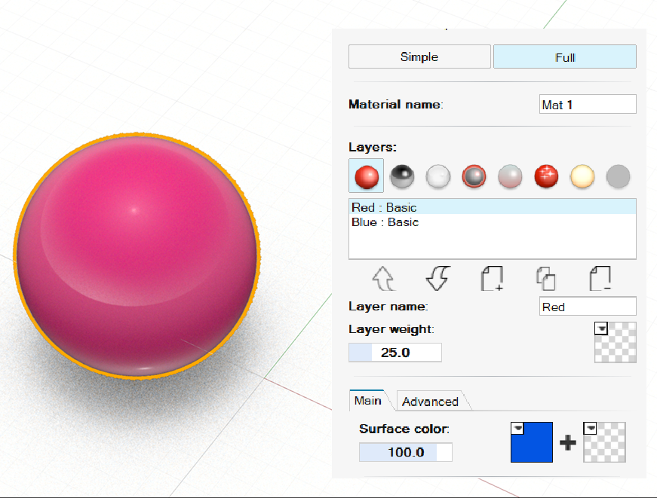Move layer down with the down arrow
The height and width of the screenshot is (498, 657).
437,278
